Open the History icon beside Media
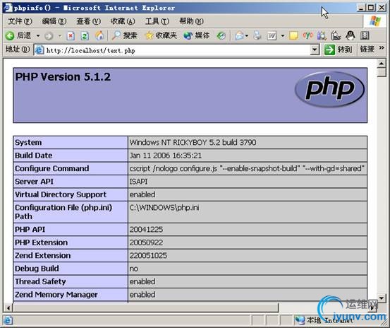Image resolution: width=390 pixels, height=328 pixels. tap(221, 36)
